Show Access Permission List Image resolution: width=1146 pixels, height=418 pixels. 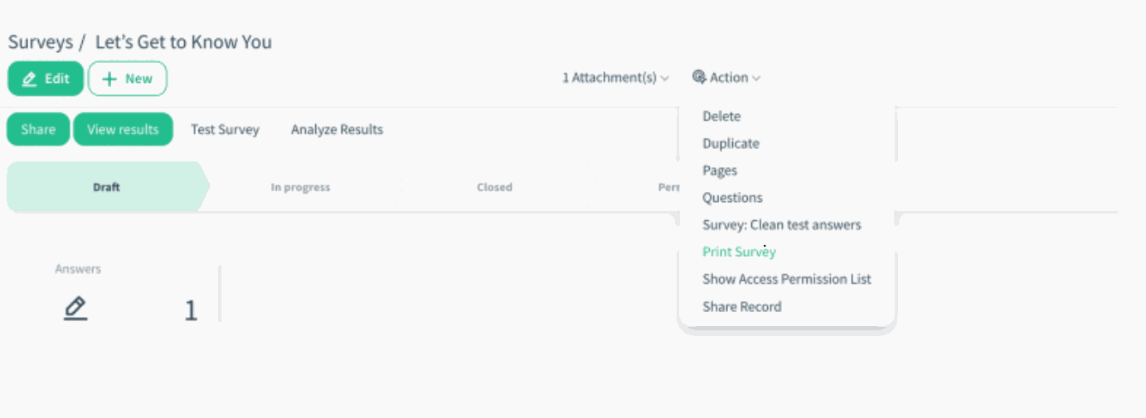click(786, 279)
